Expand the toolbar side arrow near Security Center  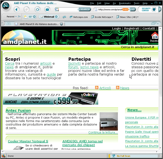[x=160, y=9]
